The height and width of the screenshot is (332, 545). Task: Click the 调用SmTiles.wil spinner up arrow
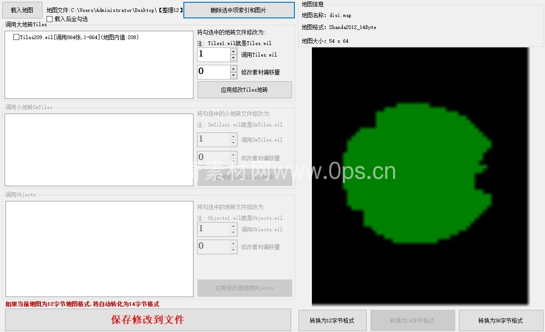[x=234, y=137]
